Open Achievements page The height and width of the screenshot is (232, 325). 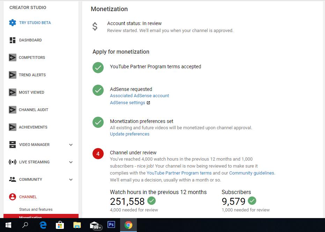click(33, 127)
